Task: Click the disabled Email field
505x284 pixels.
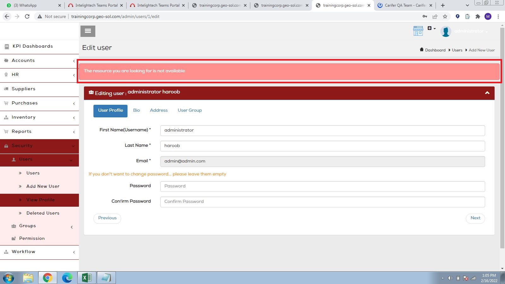Action: tap(323, 161)
